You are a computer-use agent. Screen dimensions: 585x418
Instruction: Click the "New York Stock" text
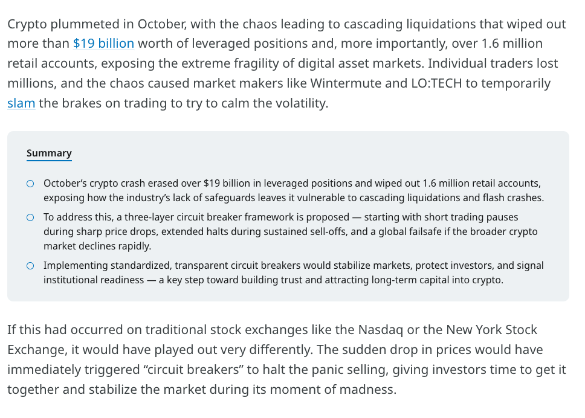[491, 330]
